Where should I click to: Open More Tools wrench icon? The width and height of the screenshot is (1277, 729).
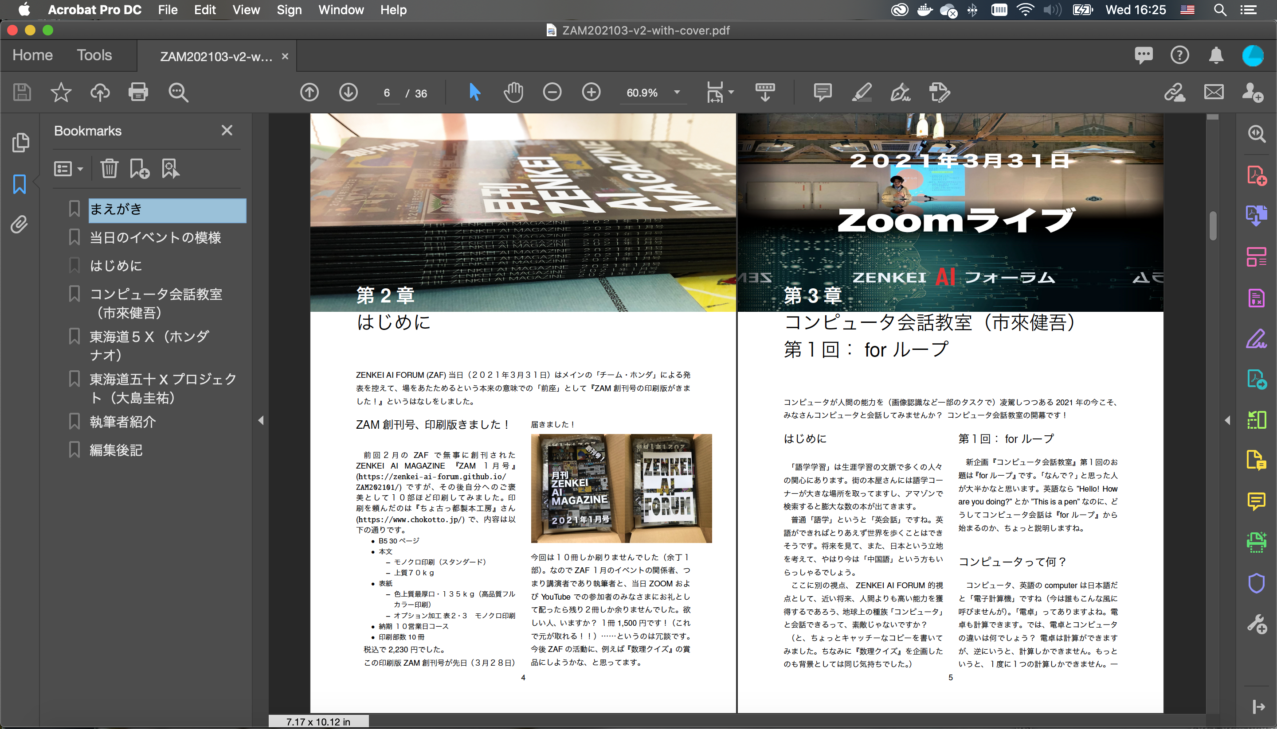[1256, 624]
